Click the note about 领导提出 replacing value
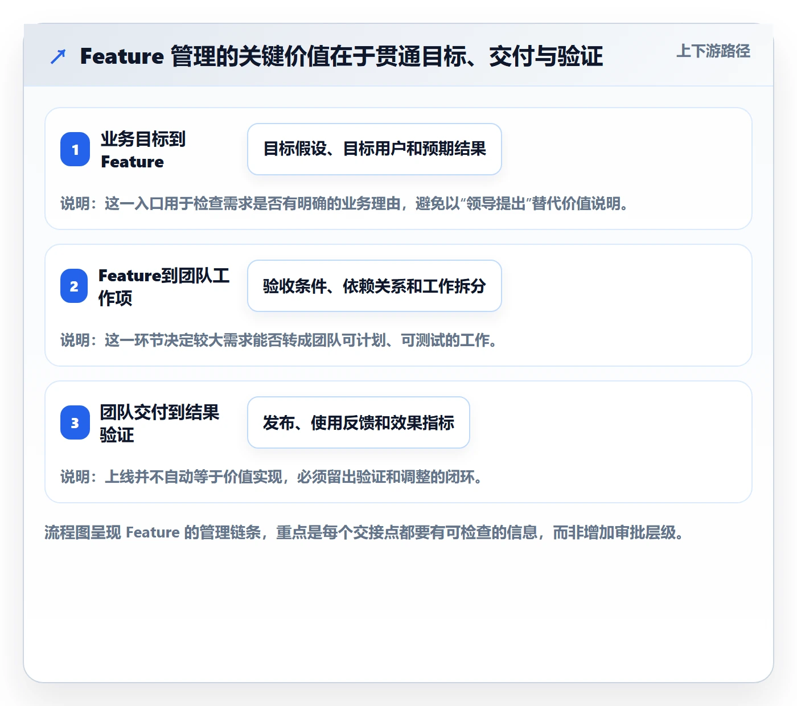 tap(344, 203)
